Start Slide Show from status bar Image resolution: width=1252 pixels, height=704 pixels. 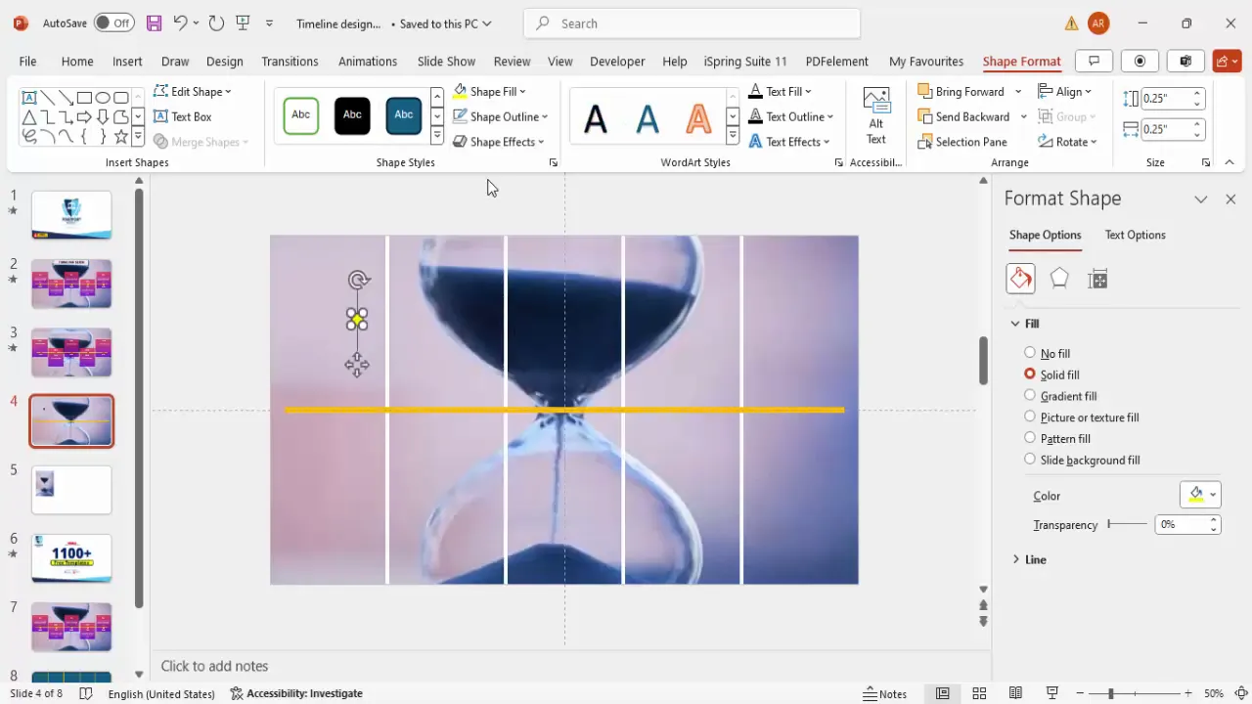[1052, 693]
